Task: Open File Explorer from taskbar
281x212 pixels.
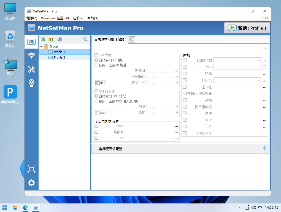Action: click(x=15, y=208)
